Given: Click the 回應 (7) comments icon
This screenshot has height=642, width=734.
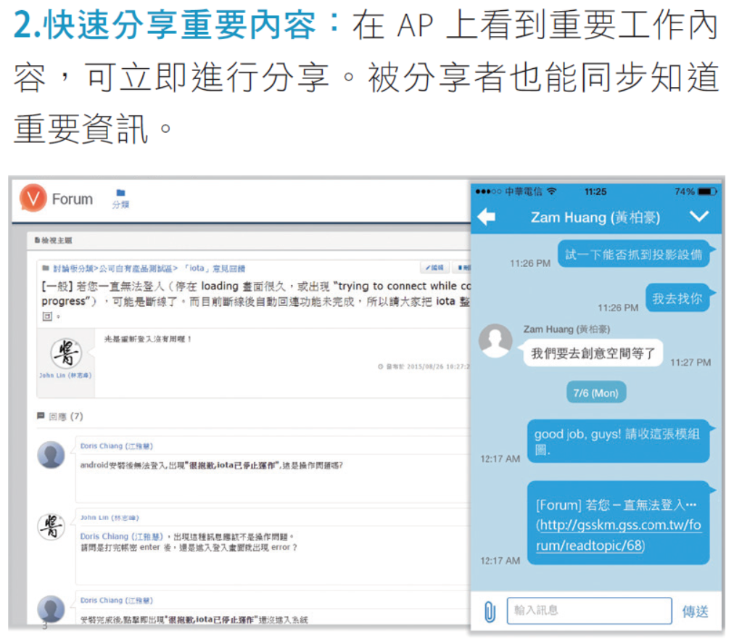Looking at the screenshot, I should pyautogui.click(x=41, y=416).
